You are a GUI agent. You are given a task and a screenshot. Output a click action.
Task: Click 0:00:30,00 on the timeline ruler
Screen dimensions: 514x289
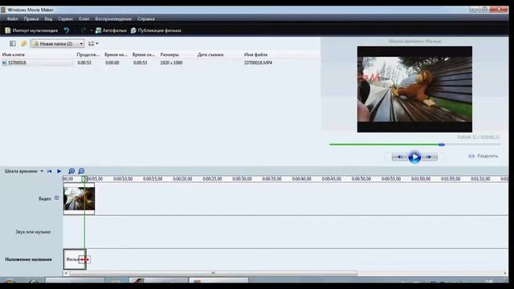pyautogui.click(x=243, y=179)
